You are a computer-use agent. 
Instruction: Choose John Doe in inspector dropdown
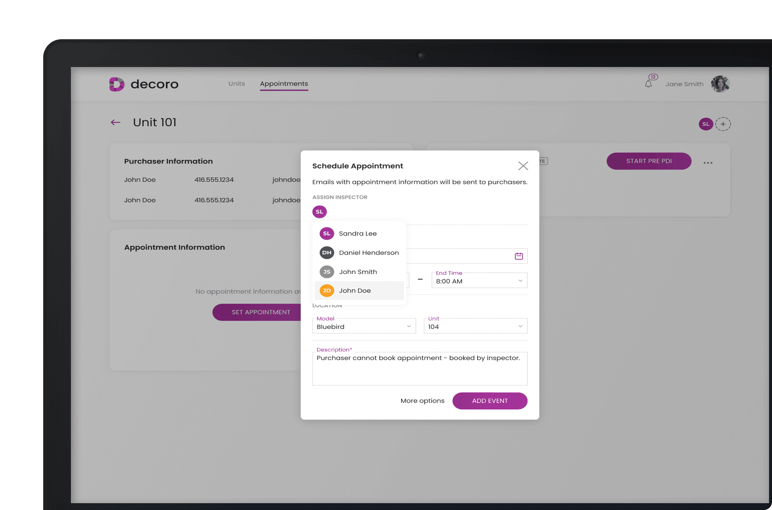click(359, 291)
